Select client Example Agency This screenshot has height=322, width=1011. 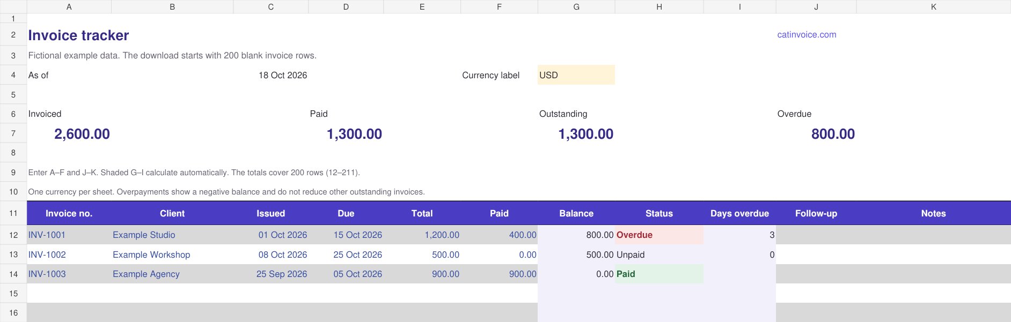pyautogui.click(x=172, y=274)
